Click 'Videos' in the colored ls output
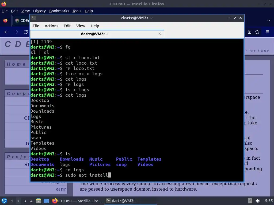274x205 pixels. (145, 164)
